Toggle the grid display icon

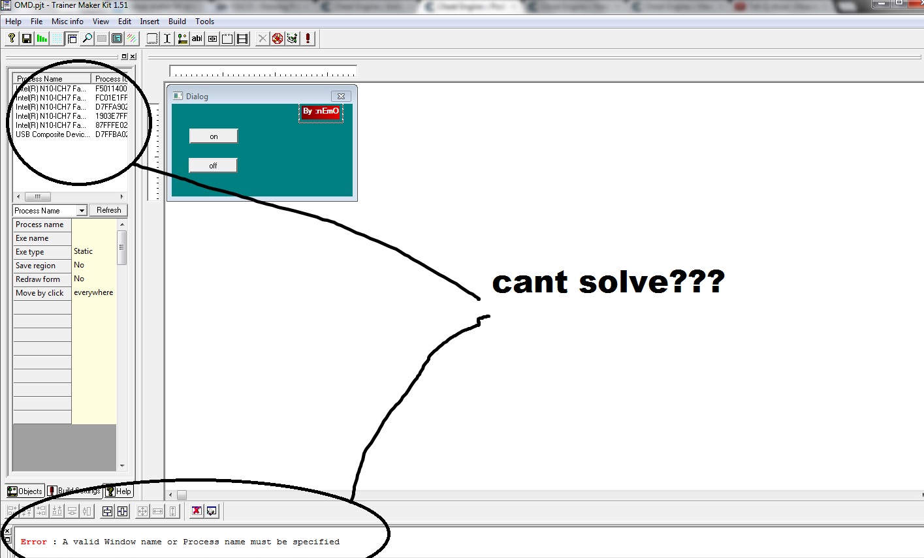(x=56, y=38)
